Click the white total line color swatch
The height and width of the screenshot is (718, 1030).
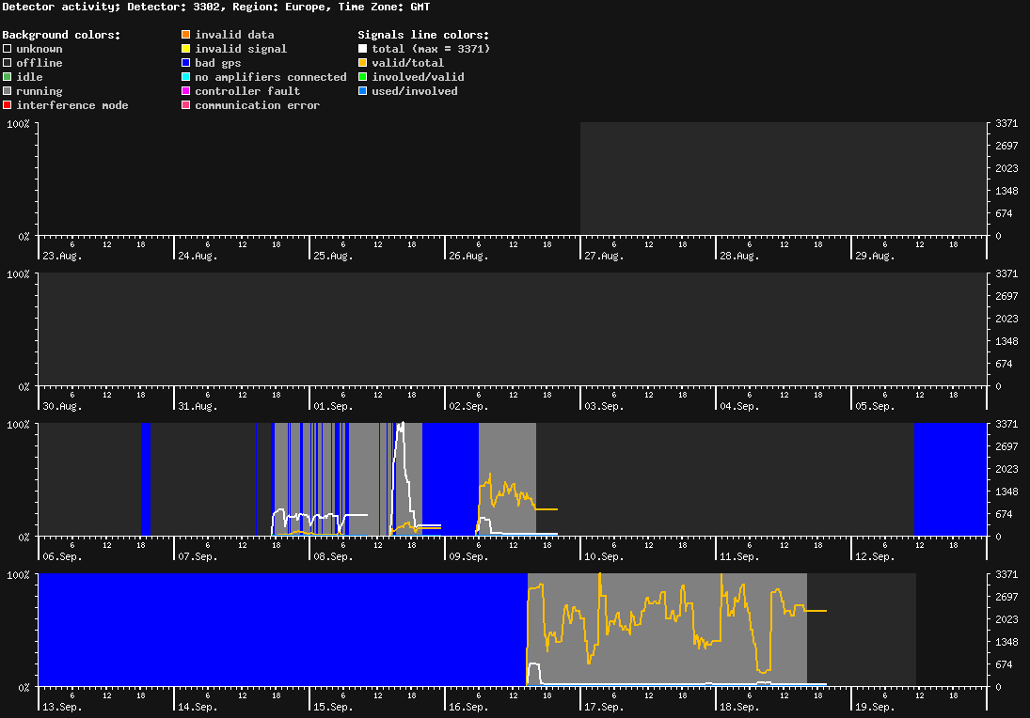coord(362,49)
